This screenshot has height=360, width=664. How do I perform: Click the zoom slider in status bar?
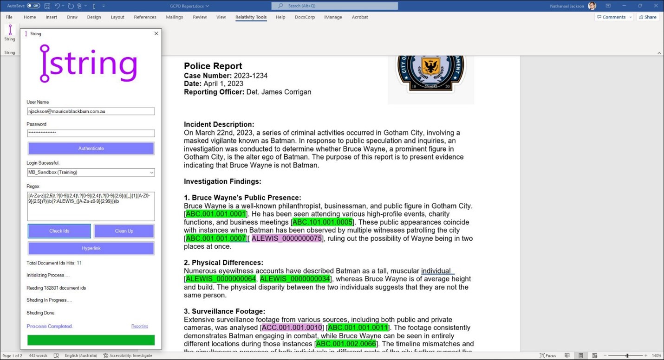click(627, 356)
